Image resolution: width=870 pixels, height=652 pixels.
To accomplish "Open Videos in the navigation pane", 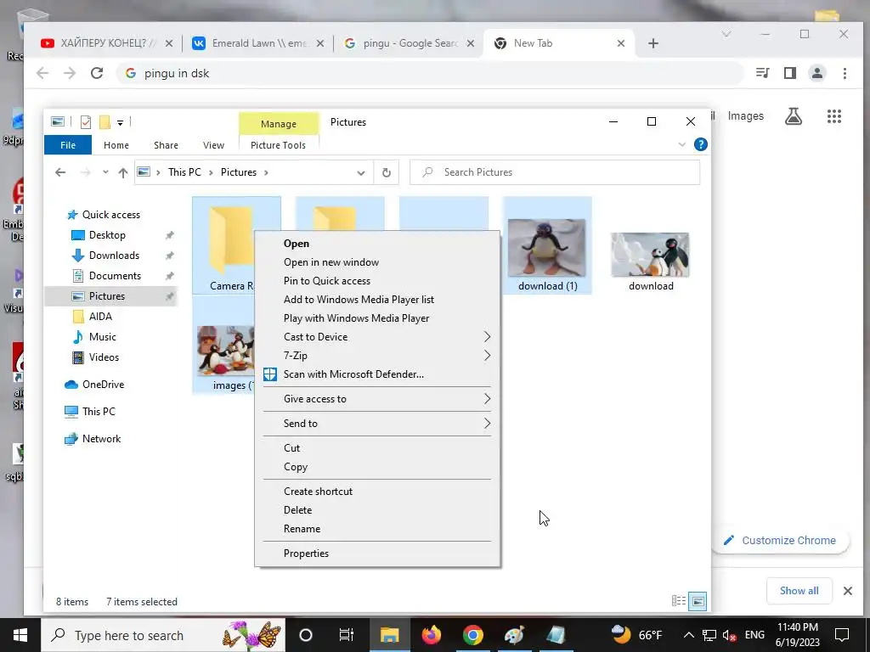I will pyautogui.click(x=104, y=357).
